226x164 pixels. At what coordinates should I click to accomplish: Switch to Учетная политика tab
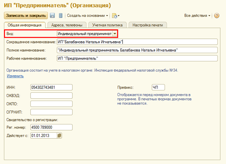coord(107,25)
